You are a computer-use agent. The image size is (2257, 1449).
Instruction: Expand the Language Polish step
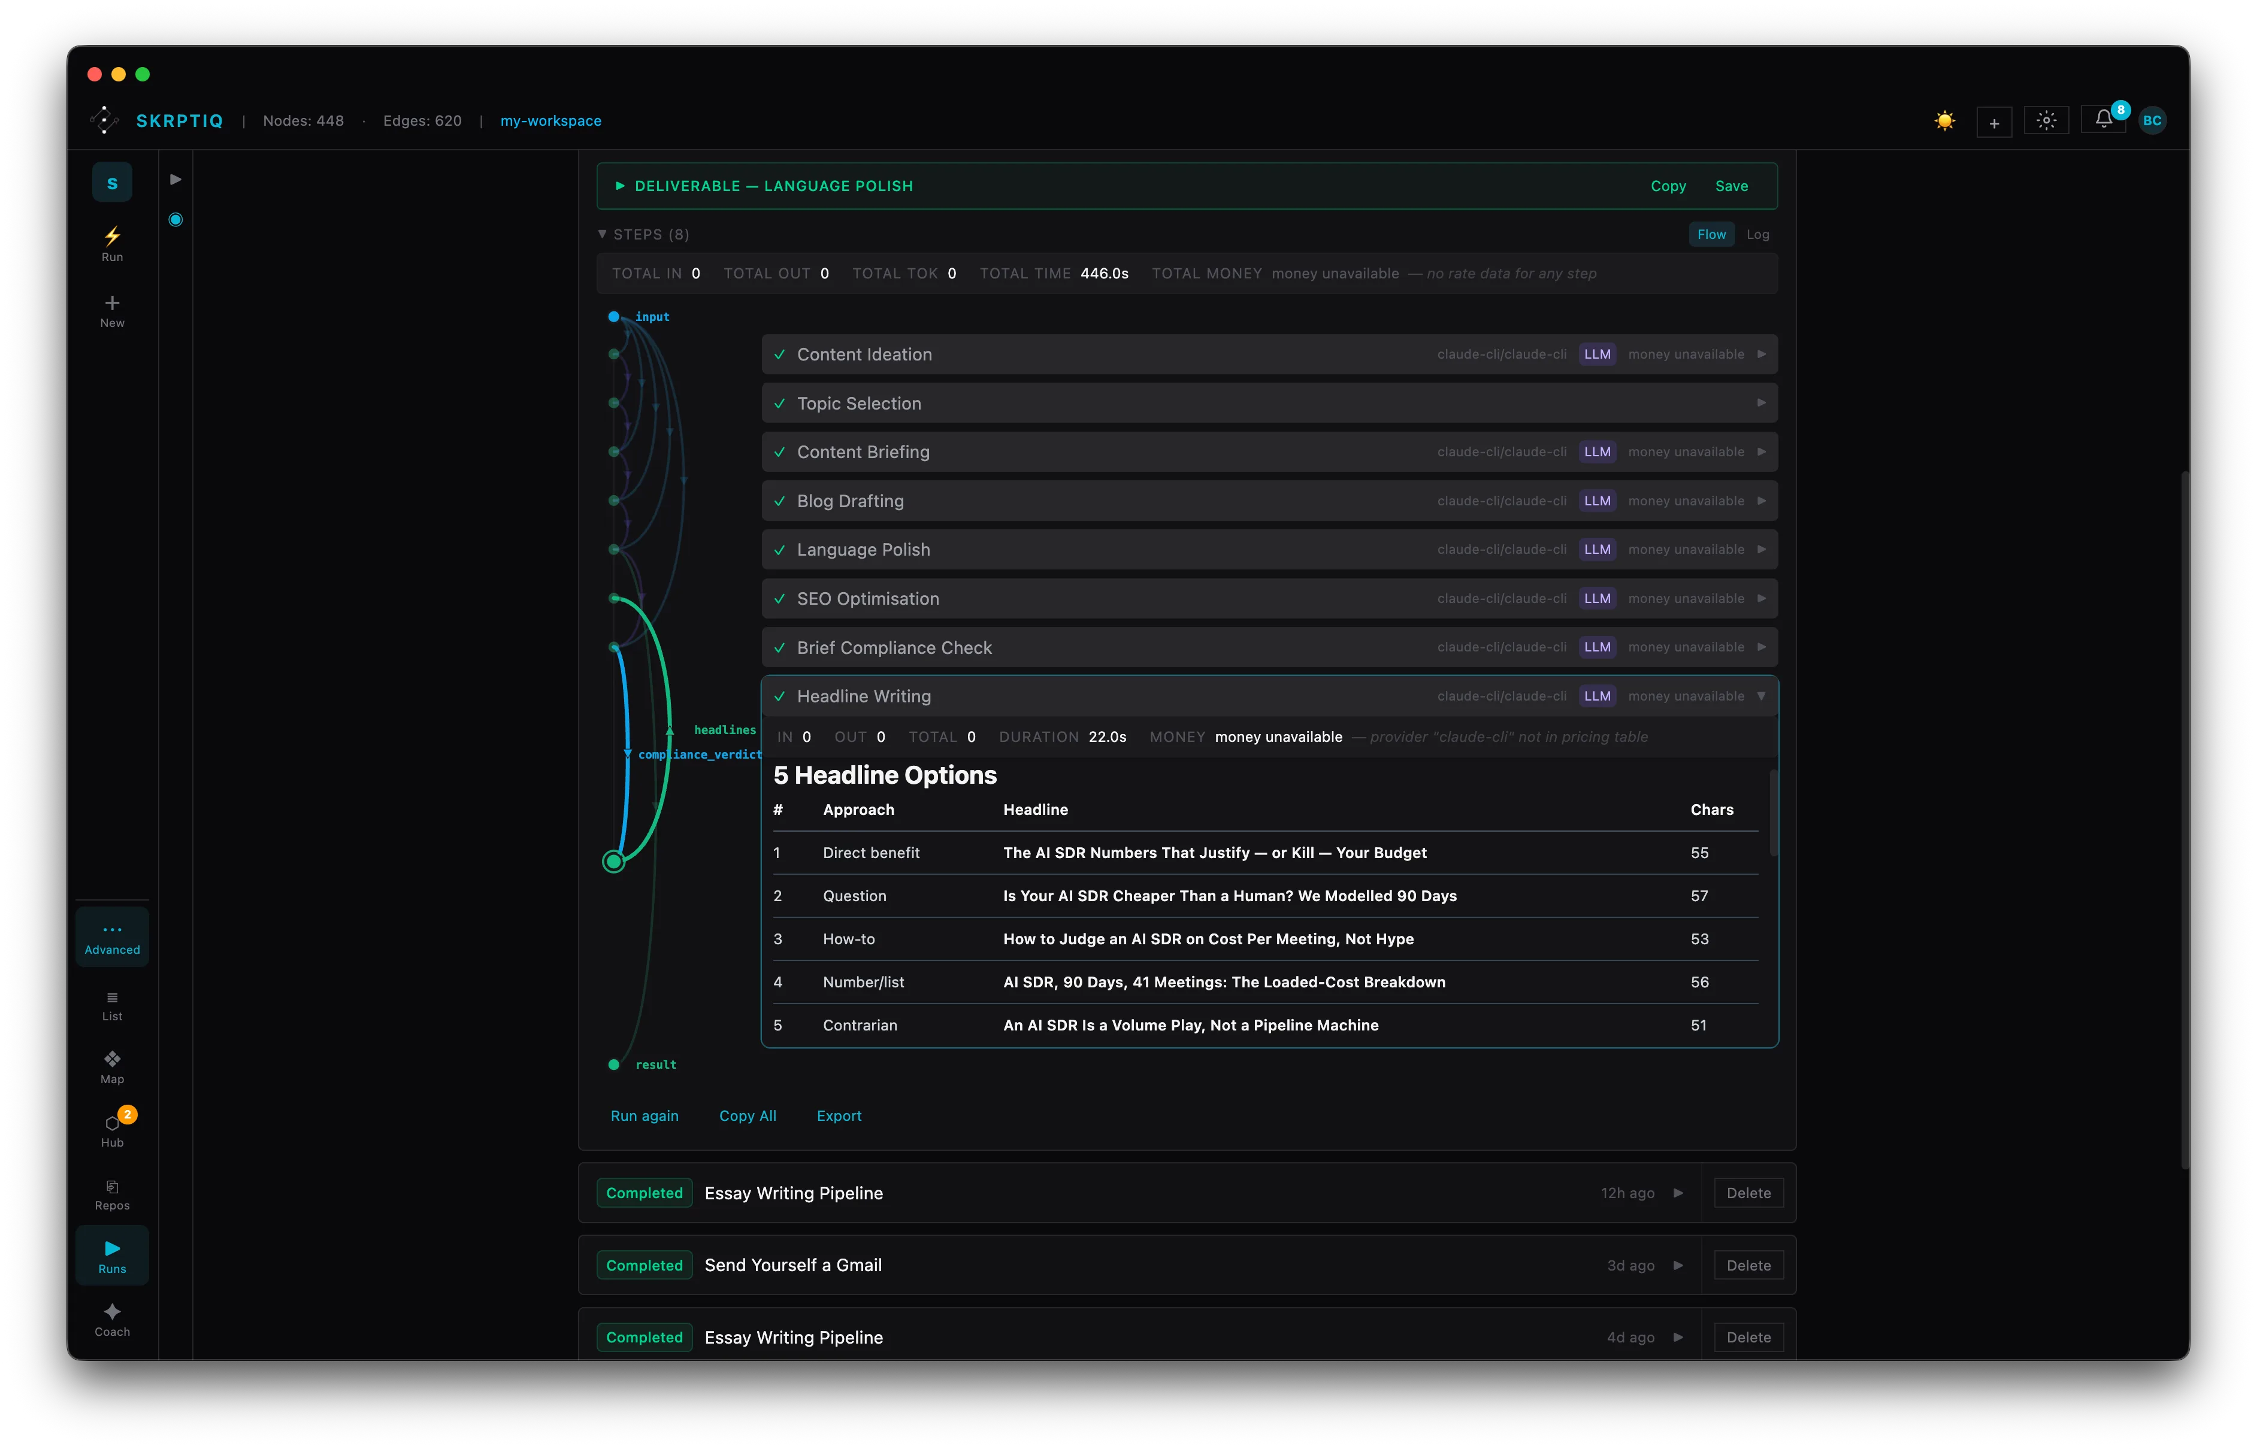pos(1269,550)
